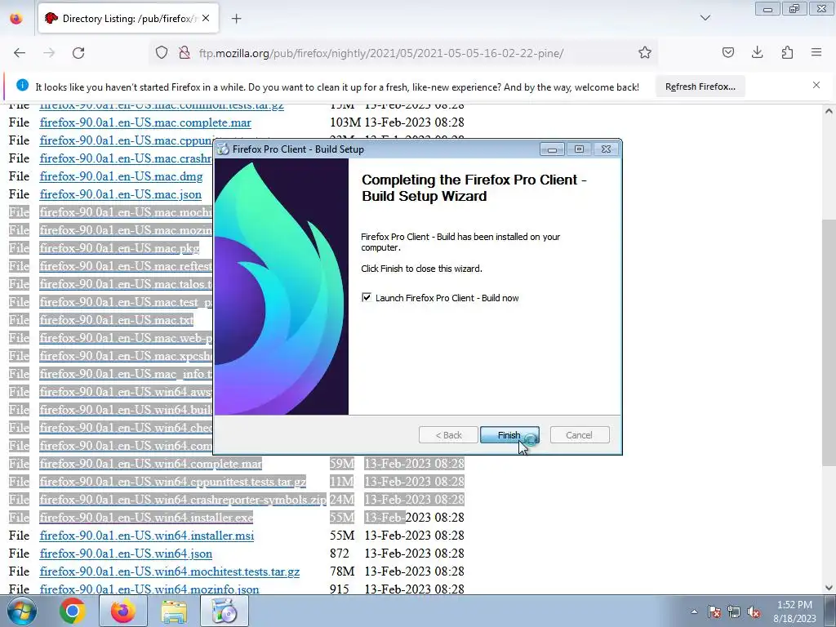Open the tracking protection shield icon

click(162, 52)
